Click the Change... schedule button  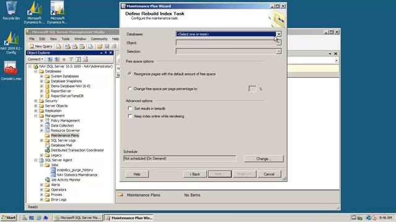tap(264, 158)
